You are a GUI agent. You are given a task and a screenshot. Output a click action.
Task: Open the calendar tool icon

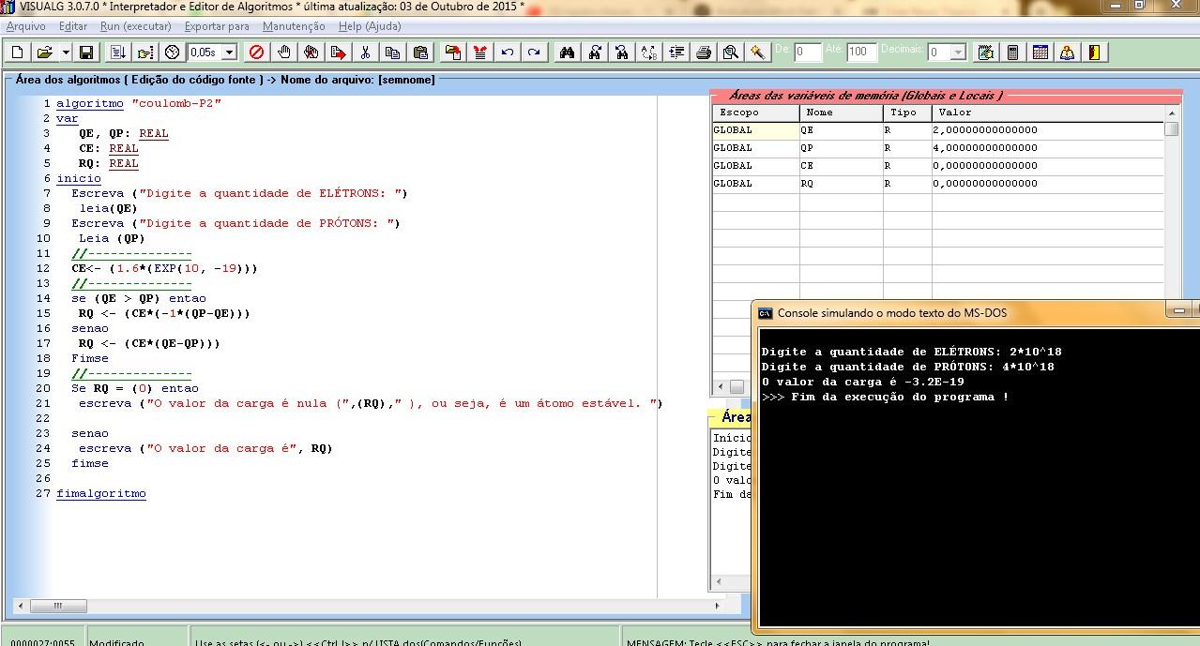pyautogui.click(x=1041, y=53)
